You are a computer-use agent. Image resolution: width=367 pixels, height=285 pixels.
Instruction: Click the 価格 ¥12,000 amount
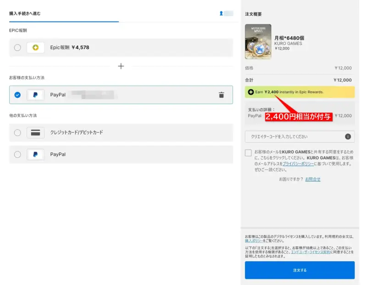(343, 68)
